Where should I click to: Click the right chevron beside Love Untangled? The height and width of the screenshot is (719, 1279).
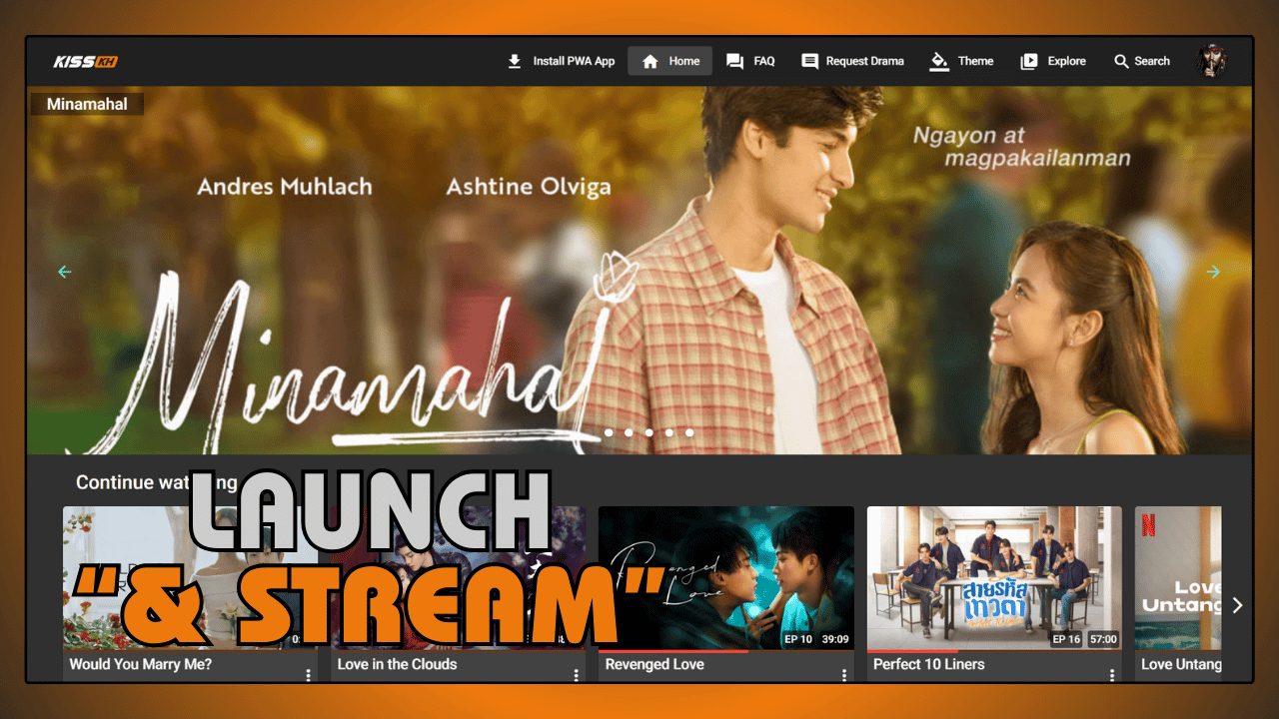click(1237, 605)
